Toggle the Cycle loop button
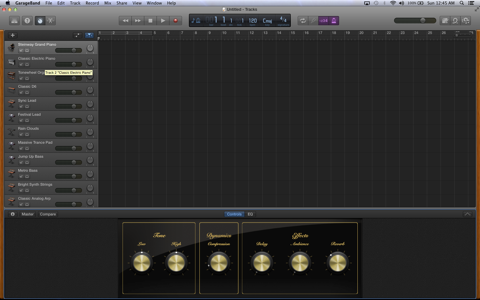This screenshot has width=480, height=300. [x=303, y=21]
